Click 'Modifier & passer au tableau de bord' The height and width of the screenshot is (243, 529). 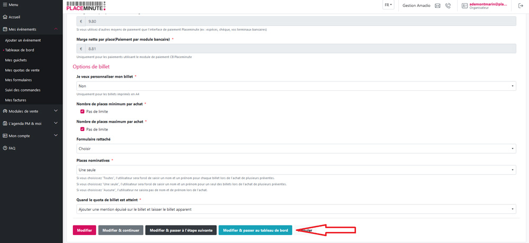(255, 230)
